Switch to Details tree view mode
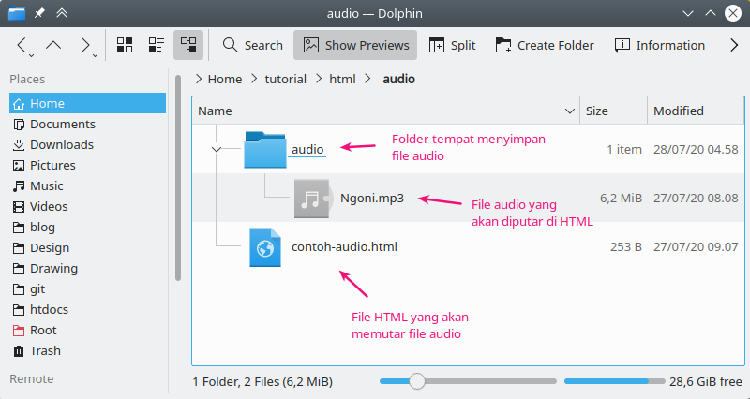Image resolution: width=750 pixels, height=399 pixels. (x=188, y=45)
